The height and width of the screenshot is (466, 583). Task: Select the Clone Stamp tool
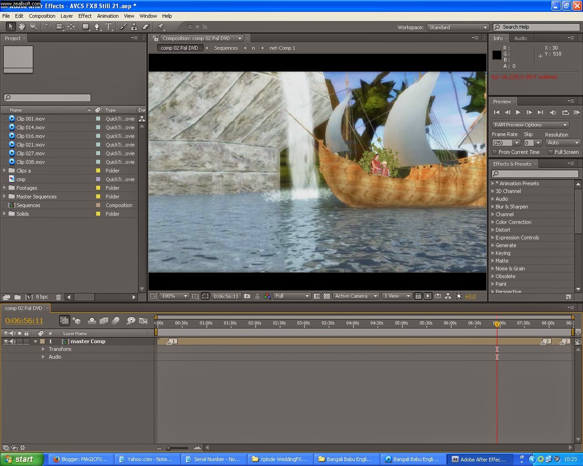[134, 27]
